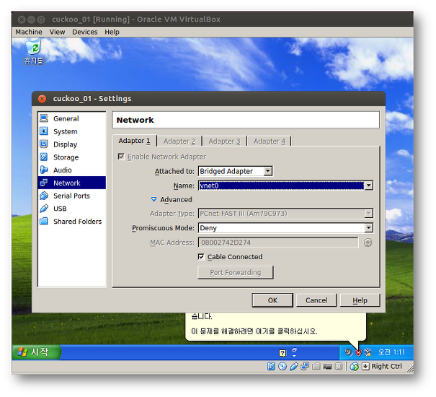Click the MAC address regenerate icon
The width and height of the screenshot is (436, 397).
(368, 243)
